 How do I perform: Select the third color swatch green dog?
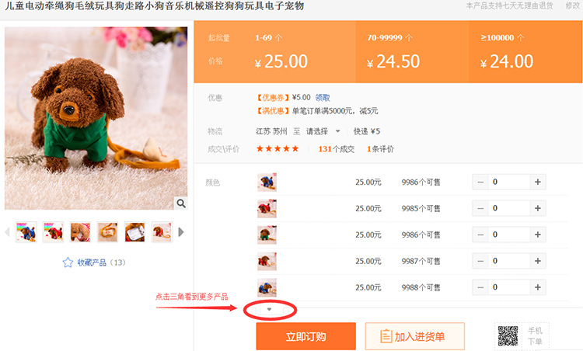pyautogui.click(x=267, y=235)
